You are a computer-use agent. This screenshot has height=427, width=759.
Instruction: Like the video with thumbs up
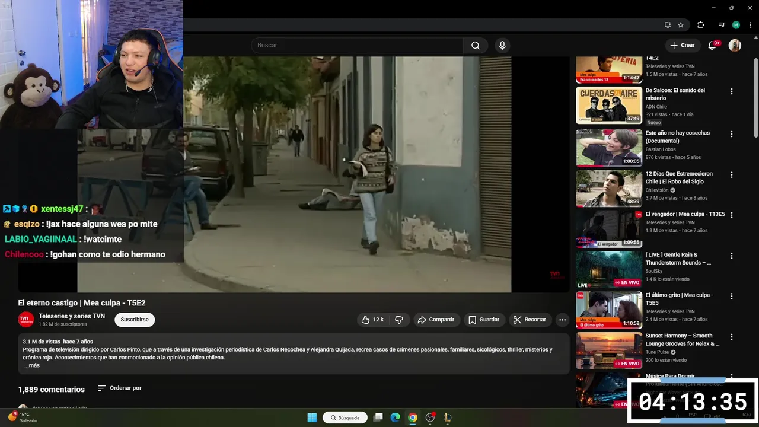coord(372,320)
